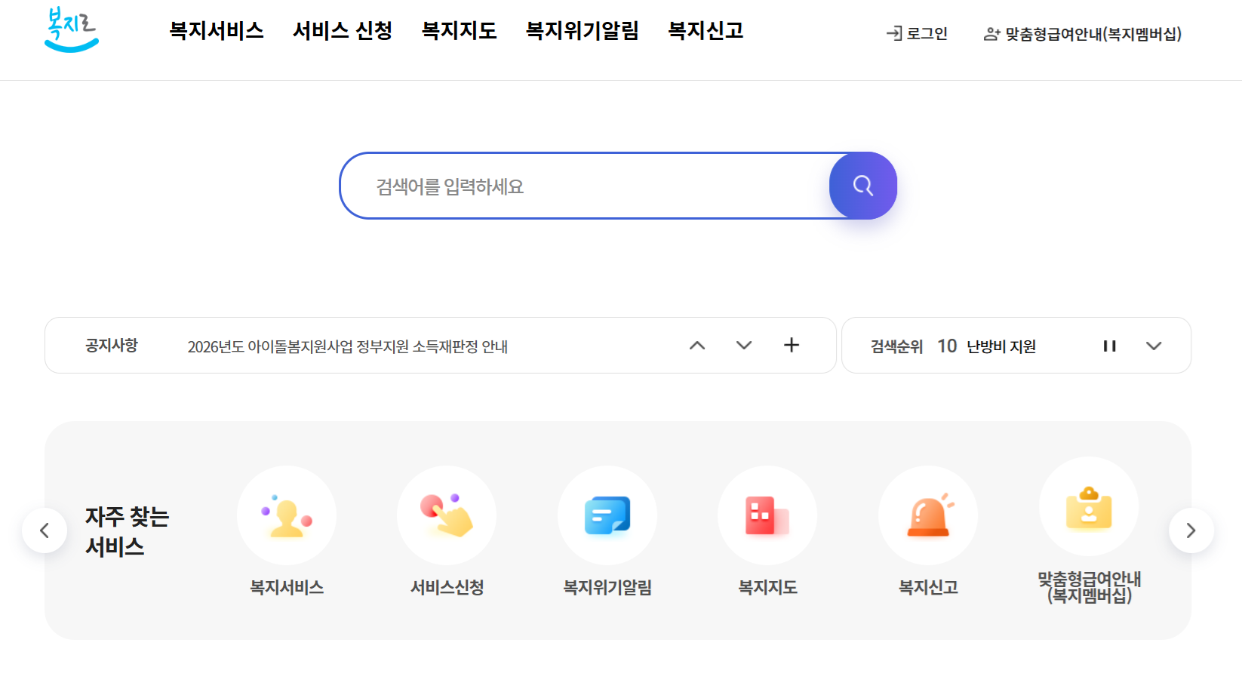Click the plus button to view all notices
Viewport: 1242px width, 698px height.
pos(792,346)
